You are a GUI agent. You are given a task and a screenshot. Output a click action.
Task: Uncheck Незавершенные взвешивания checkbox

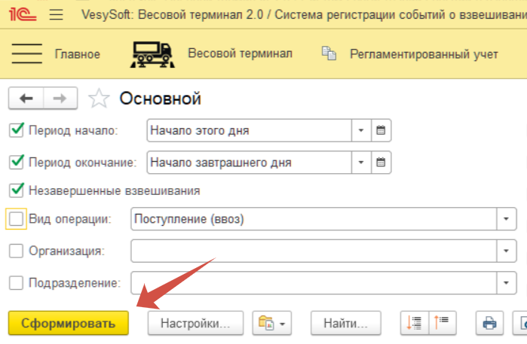pyautogui.click(x=17, y=190)
